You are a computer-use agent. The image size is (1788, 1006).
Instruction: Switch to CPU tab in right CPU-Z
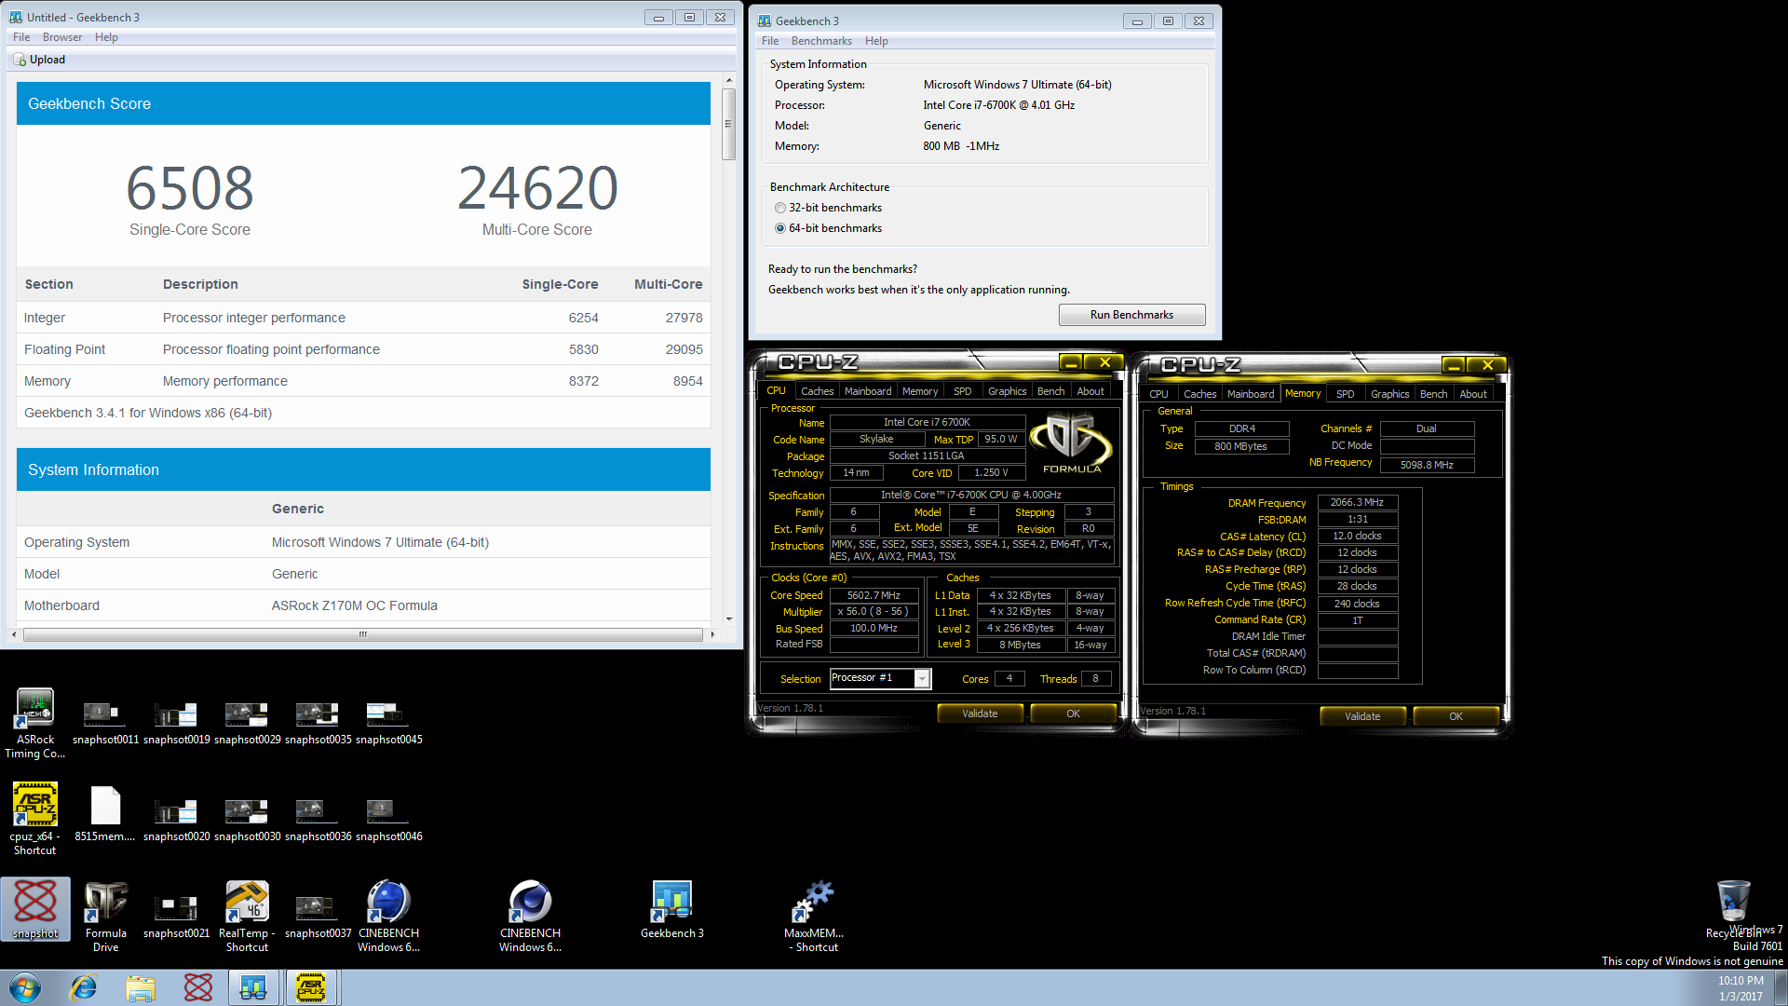tap(1158, 394)
